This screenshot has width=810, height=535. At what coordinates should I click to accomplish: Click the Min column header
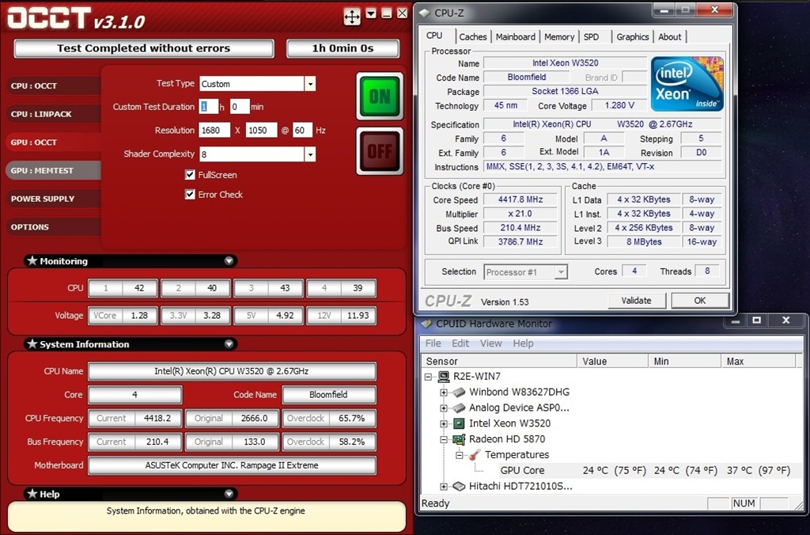click(684, 362)
